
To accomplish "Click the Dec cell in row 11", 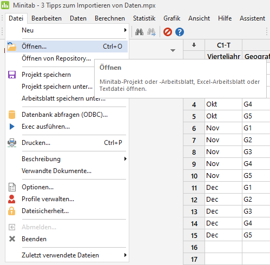I will (x=223, y=188).
